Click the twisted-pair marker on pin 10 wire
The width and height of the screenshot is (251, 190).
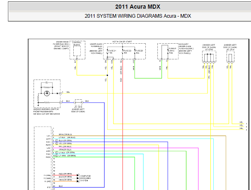(x=56, y=156)
